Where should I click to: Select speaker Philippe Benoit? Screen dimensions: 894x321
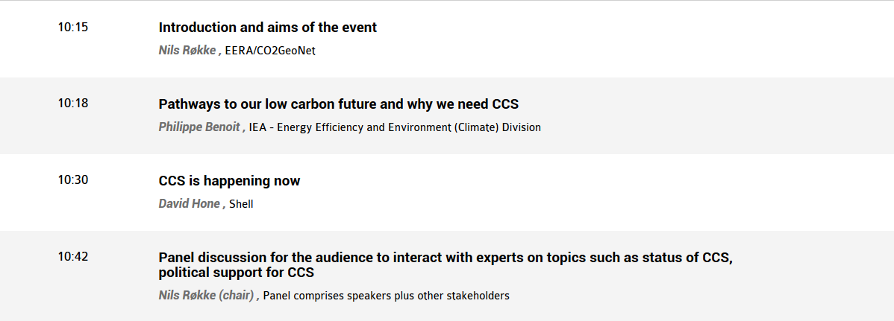pos(199,127)
